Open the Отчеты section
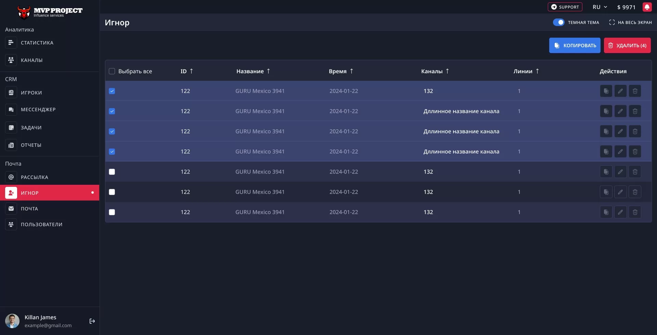This screenshot has width=657, height=335. pyautogui.click(x=31, y=145)
